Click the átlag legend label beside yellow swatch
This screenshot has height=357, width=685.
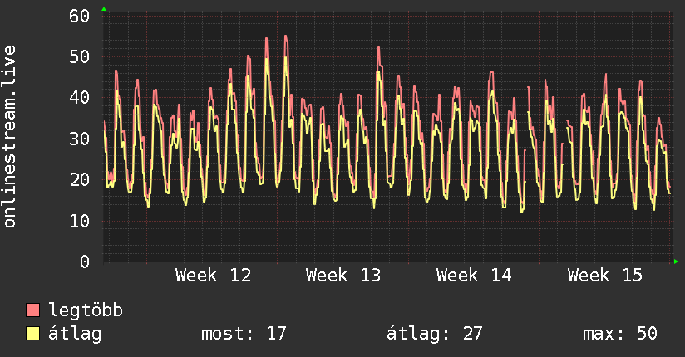point(75,334)
